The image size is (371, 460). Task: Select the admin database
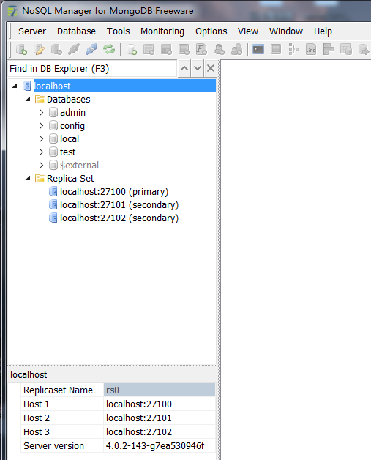72,112
